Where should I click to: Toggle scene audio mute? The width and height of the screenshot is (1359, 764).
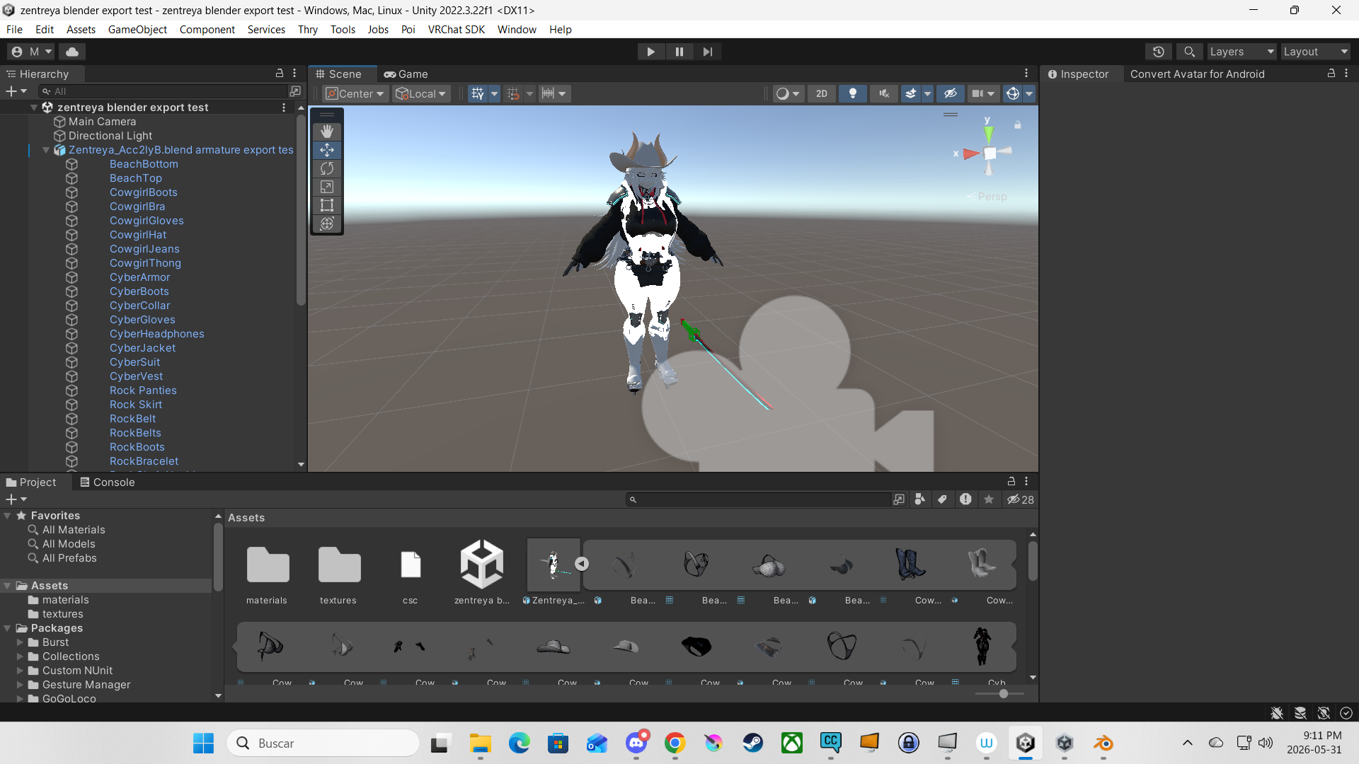tap(884, 93)
